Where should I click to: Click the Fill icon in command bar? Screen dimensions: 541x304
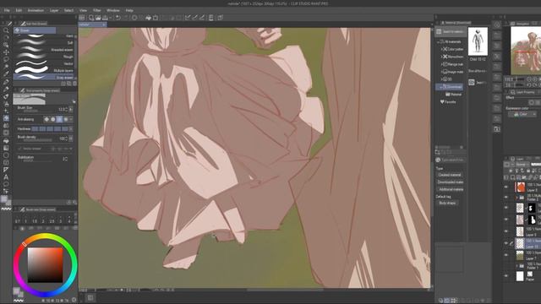pos(149,18)
